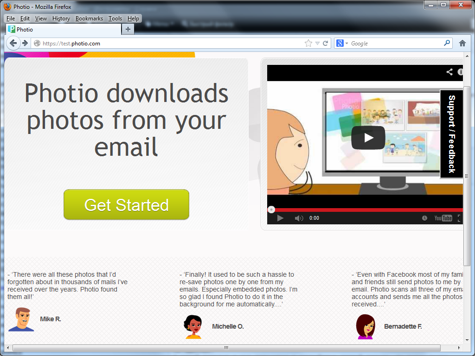The image size is (475, 356).
Task: Open the View menu
Action: pos(41,19)
